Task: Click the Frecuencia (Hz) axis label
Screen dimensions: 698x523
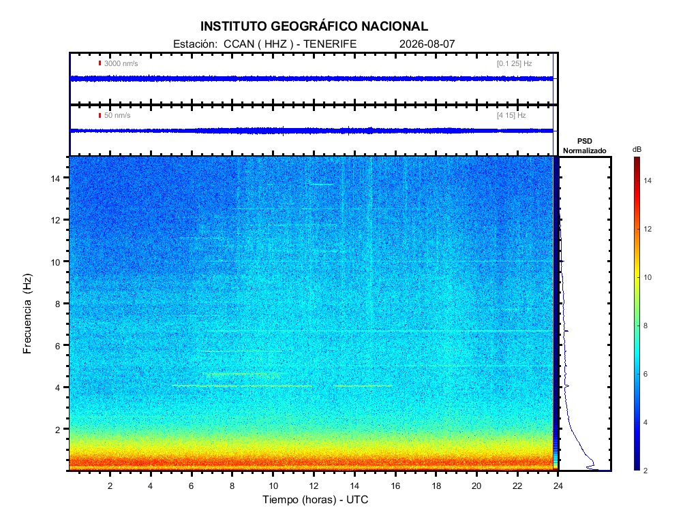Action: 27,314
